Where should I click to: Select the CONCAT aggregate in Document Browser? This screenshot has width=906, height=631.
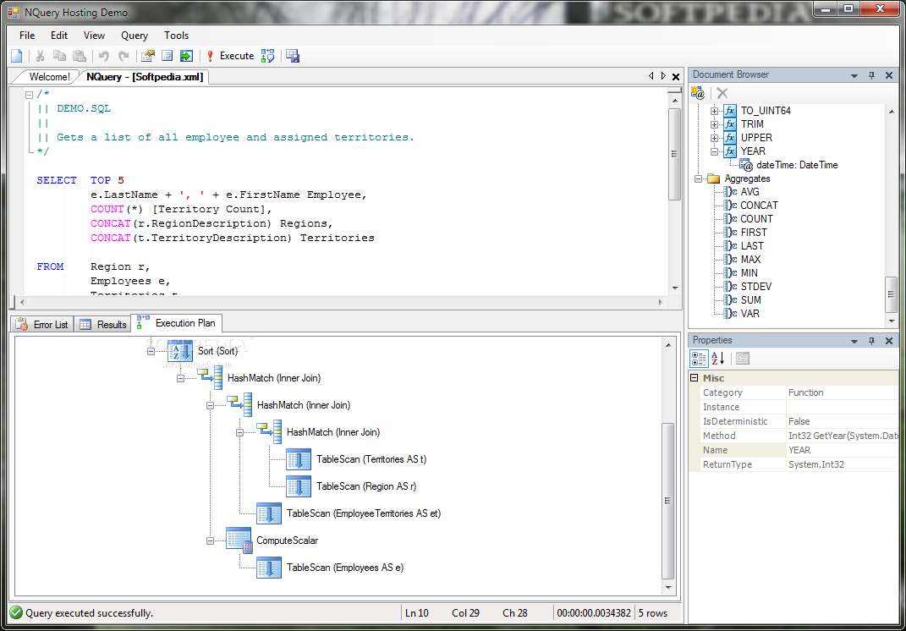click(758, 206)
